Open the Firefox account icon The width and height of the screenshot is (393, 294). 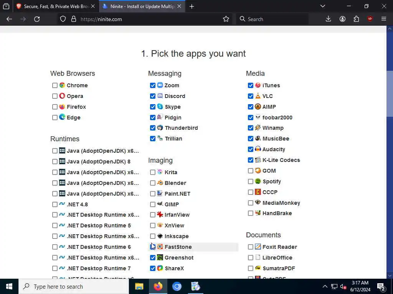tap(342, 19)
